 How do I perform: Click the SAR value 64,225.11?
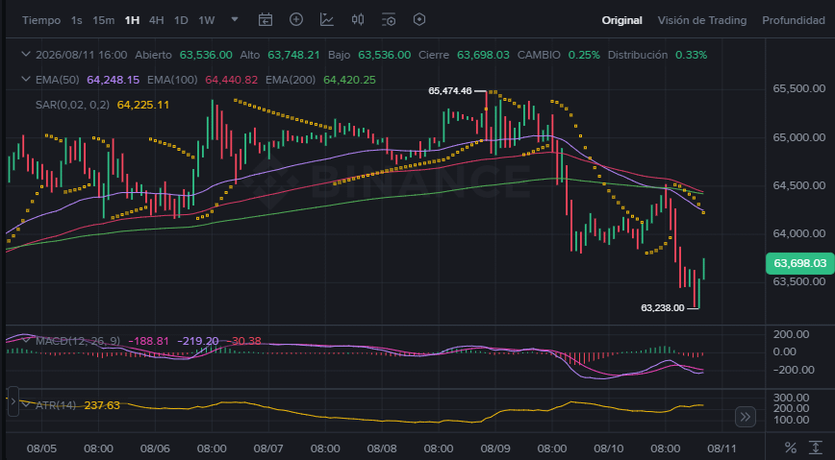pos(143,105)
